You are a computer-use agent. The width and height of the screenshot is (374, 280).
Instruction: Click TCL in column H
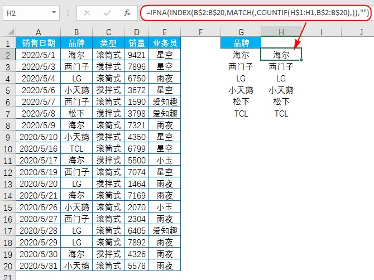(x=281, y=113)
